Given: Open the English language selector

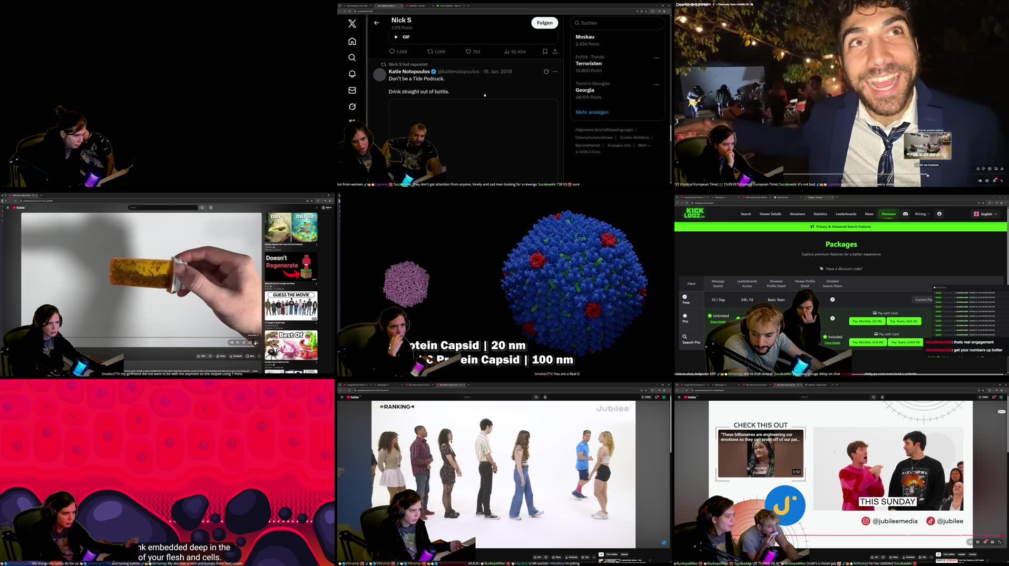Looking at the screenshot, I should tap(985, 214).
